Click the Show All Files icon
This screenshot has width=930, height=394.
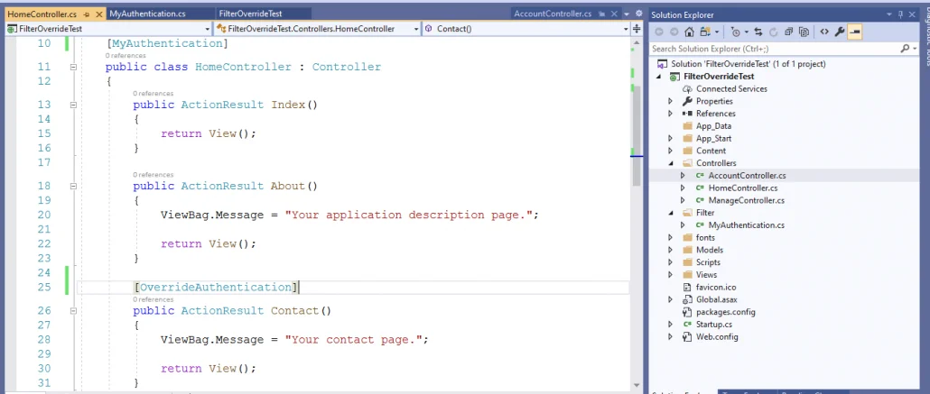pos(804,32)
